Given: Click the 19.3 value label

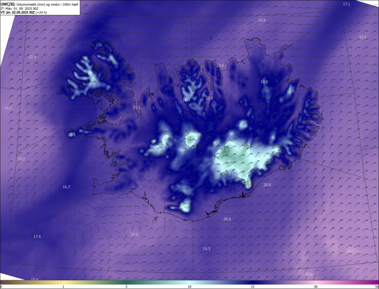Looking at the screenshot, I should click(x=206, y=249).
